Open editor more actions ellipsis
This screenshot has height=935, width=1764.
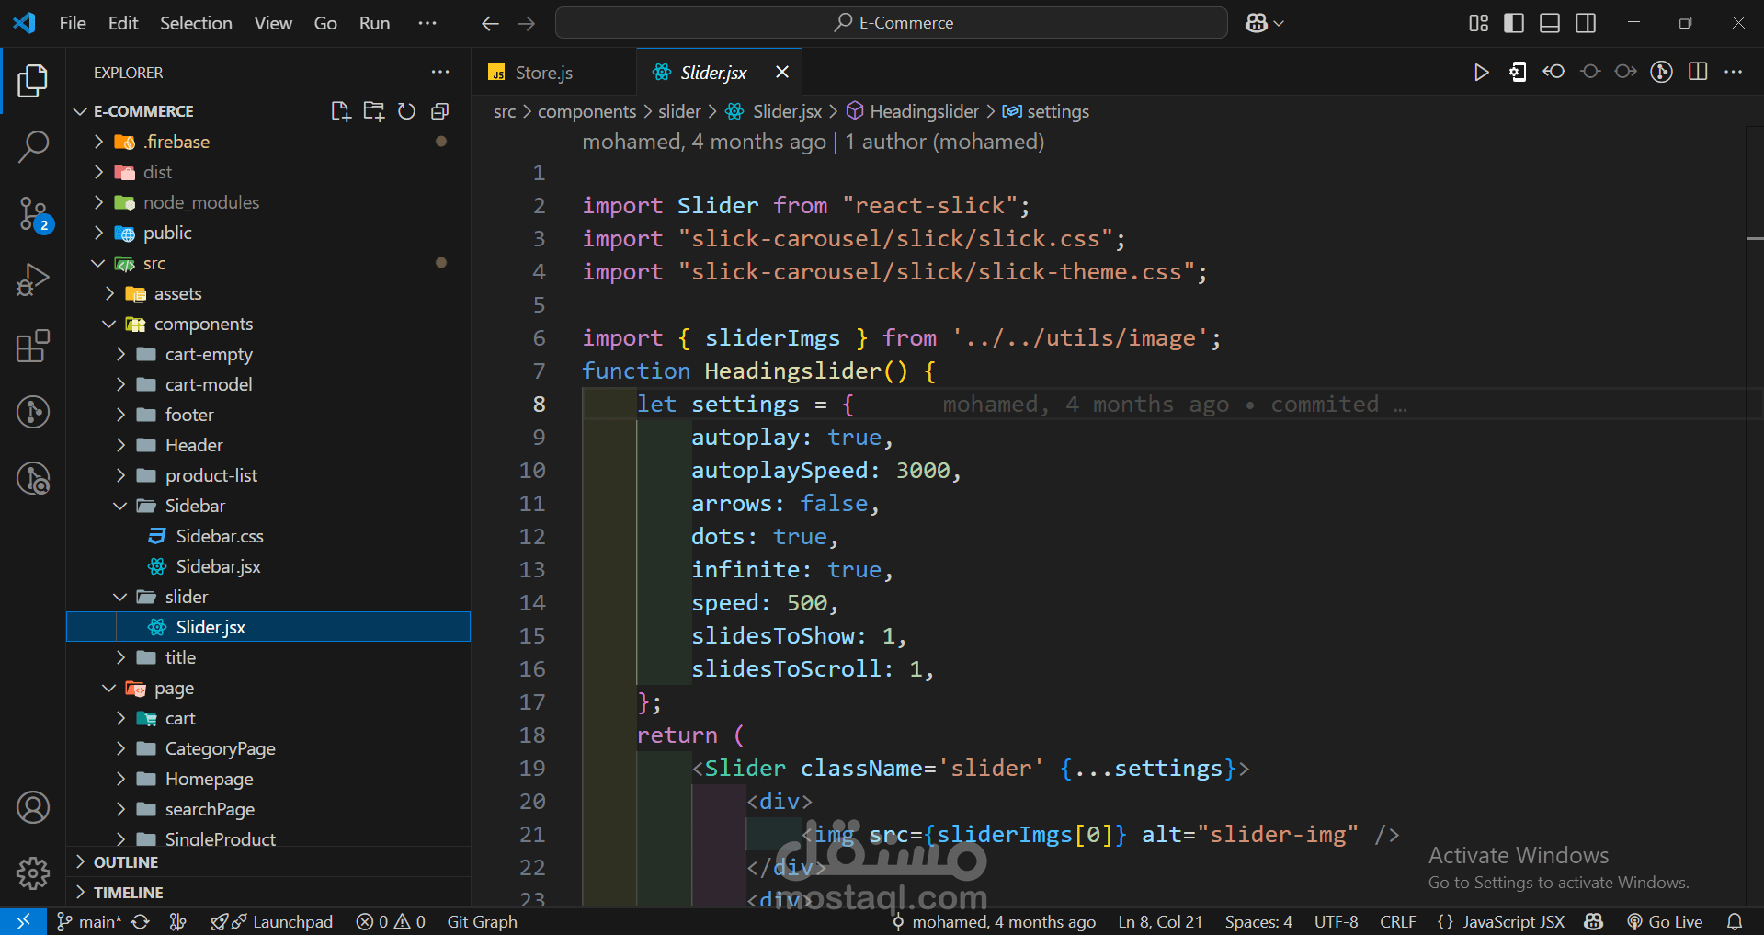pos(1734,72)
